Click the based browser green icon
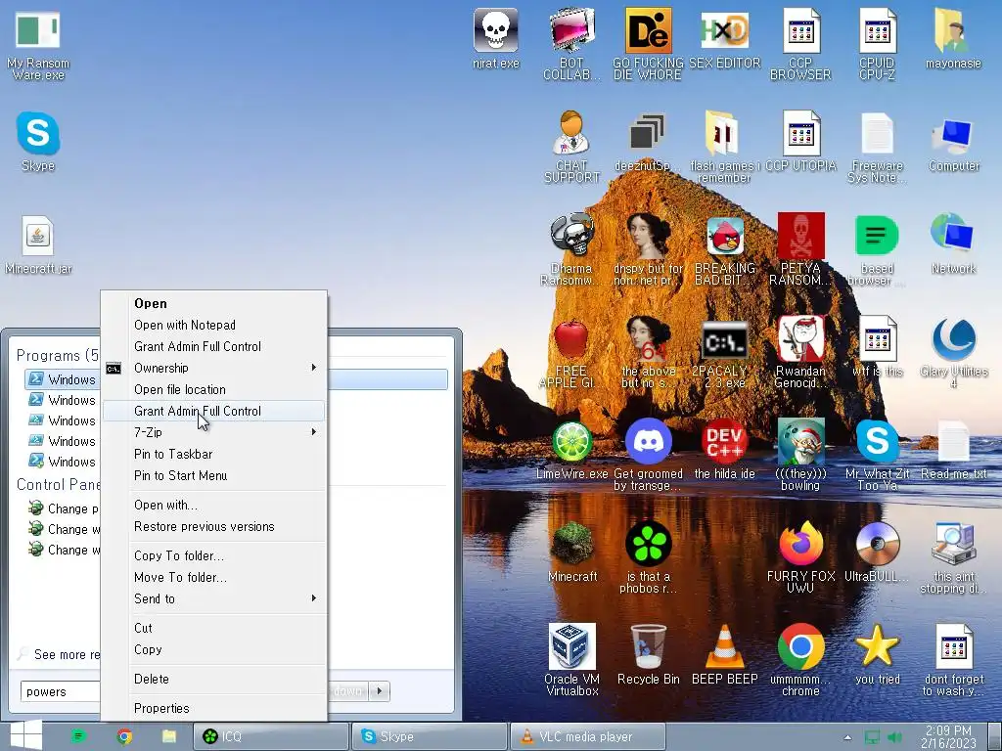This screenshot has width=1002, height=751. point(877,236)
